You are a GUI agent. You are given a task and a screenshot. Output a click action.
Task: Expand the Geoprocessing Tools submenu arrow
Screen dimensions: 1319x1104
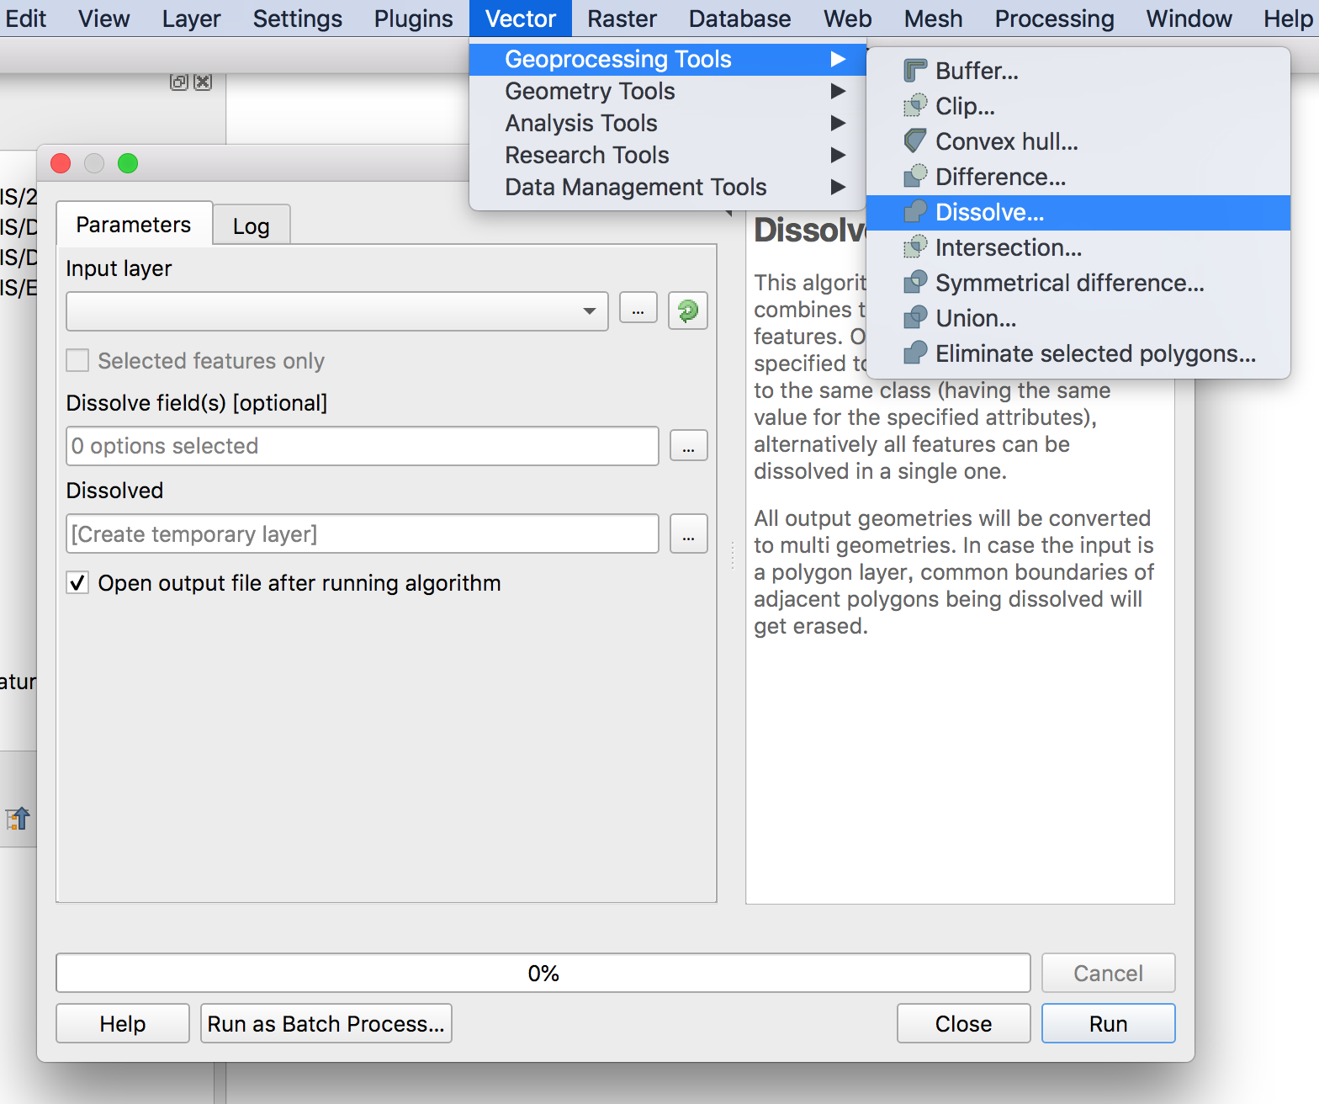pos(838,59)
